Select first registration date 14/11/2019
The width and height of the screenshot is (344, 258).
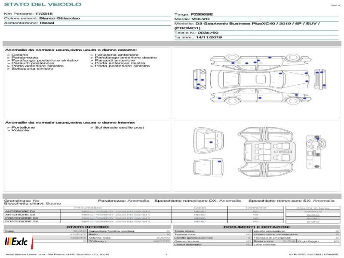point(209,37)
